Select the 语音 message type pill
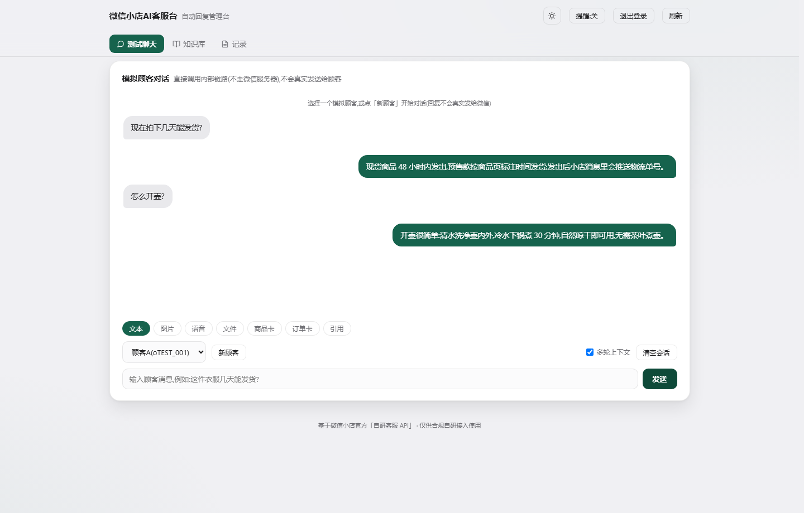This screenshot has height=513, width=804. coord(199,328)
